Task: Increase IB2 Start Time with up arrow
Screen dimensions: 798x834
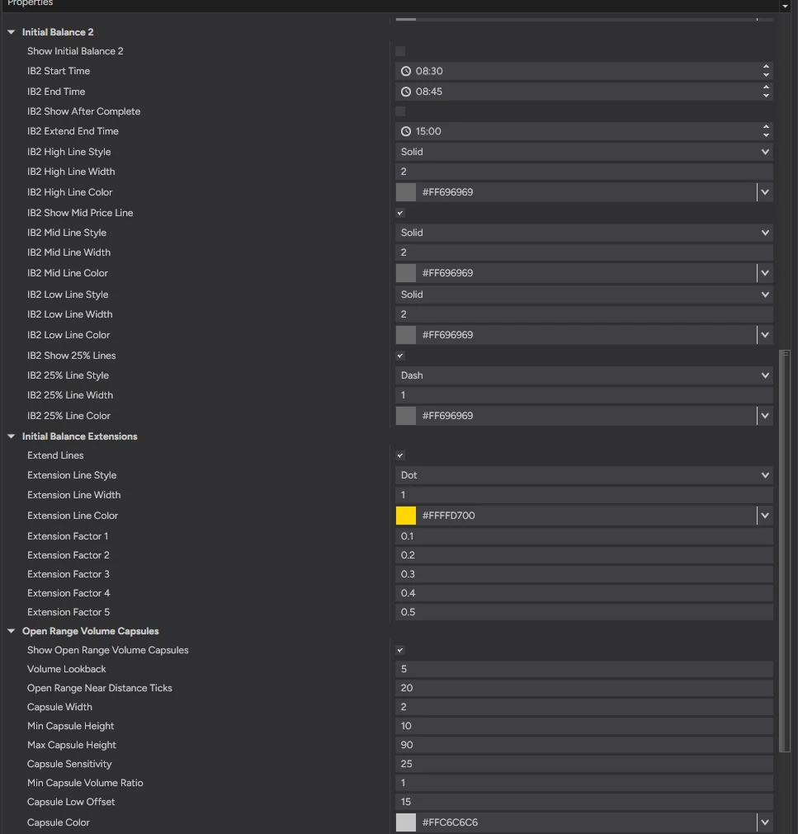Action: tap(766, 67)
